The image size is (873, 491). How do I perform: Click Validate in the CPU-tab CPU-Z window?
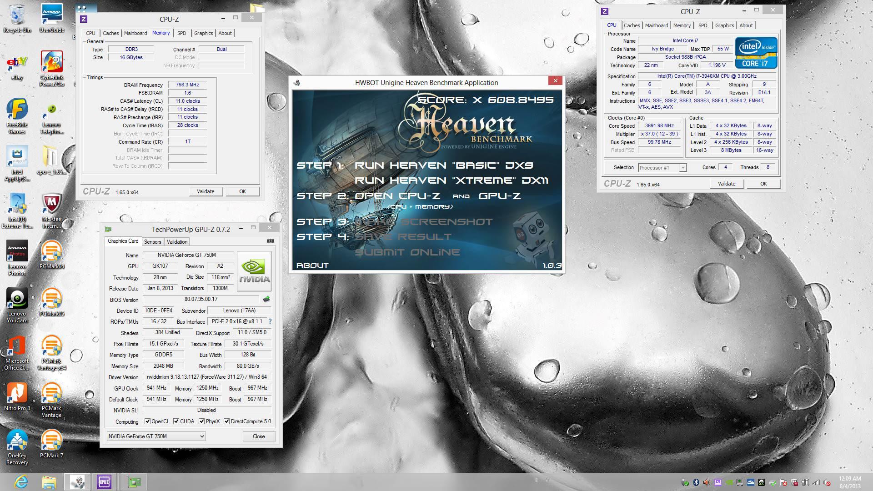click(727, 184)
